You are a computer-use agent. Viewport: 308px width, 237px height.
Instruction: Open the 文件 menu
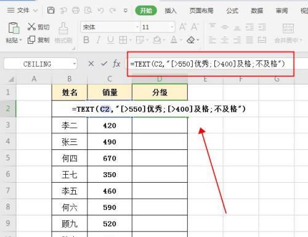pos(18,10)
